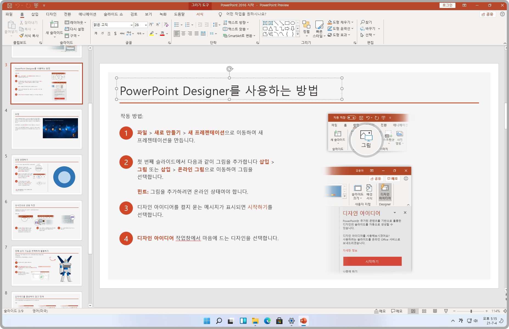Switch to Slide Sorter view in status bar
Image resolution: width=509 pixels, height=329 pixels.
[424, 311]
